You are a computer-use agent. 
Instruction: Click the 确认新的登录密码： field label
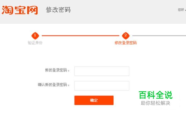click(54, 85)
